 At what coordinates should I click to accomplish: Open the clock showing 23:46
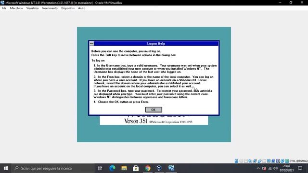[287, 168]
